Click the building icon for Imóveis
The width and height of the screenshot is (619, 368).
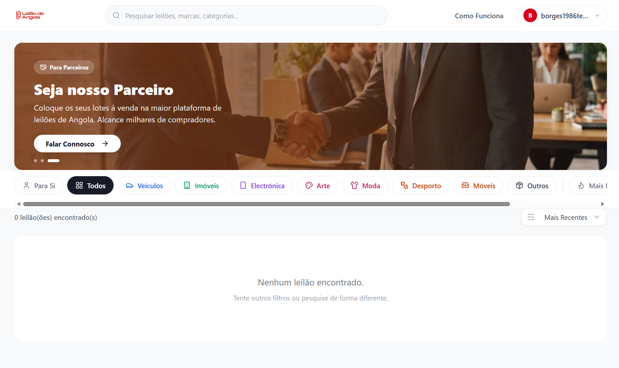[187, 186]
